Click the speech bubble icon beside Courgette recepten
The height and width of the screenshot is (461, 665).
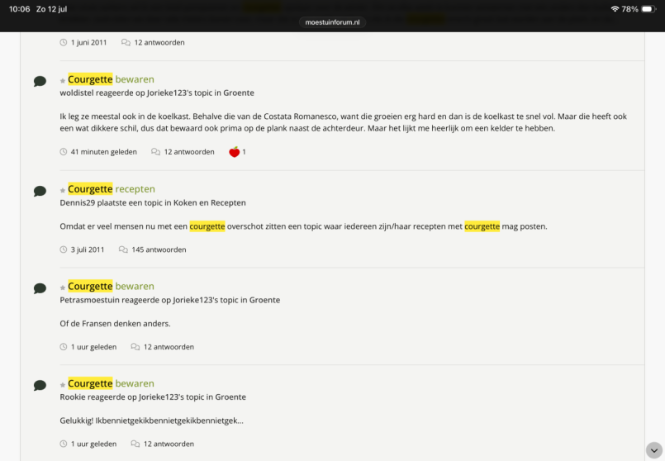coord(40,191)
